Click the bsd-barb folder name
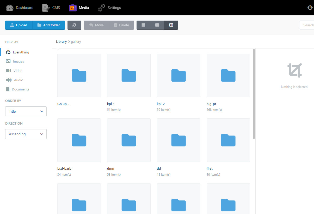314x214 pixels. [64, 168]
